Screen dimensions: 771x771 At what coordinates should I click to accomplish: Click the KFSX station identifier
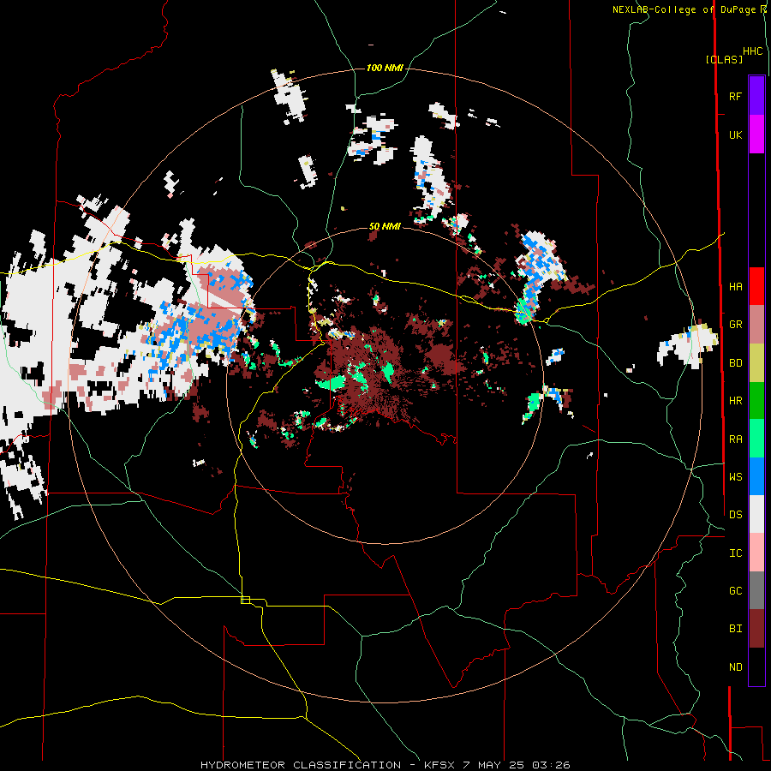click(439, 765)
